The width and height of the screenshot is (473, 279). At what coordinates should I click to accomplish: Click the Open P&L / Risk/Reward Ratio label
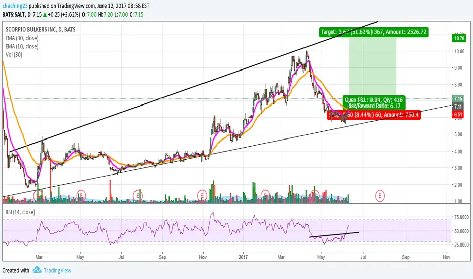[374, 103]
